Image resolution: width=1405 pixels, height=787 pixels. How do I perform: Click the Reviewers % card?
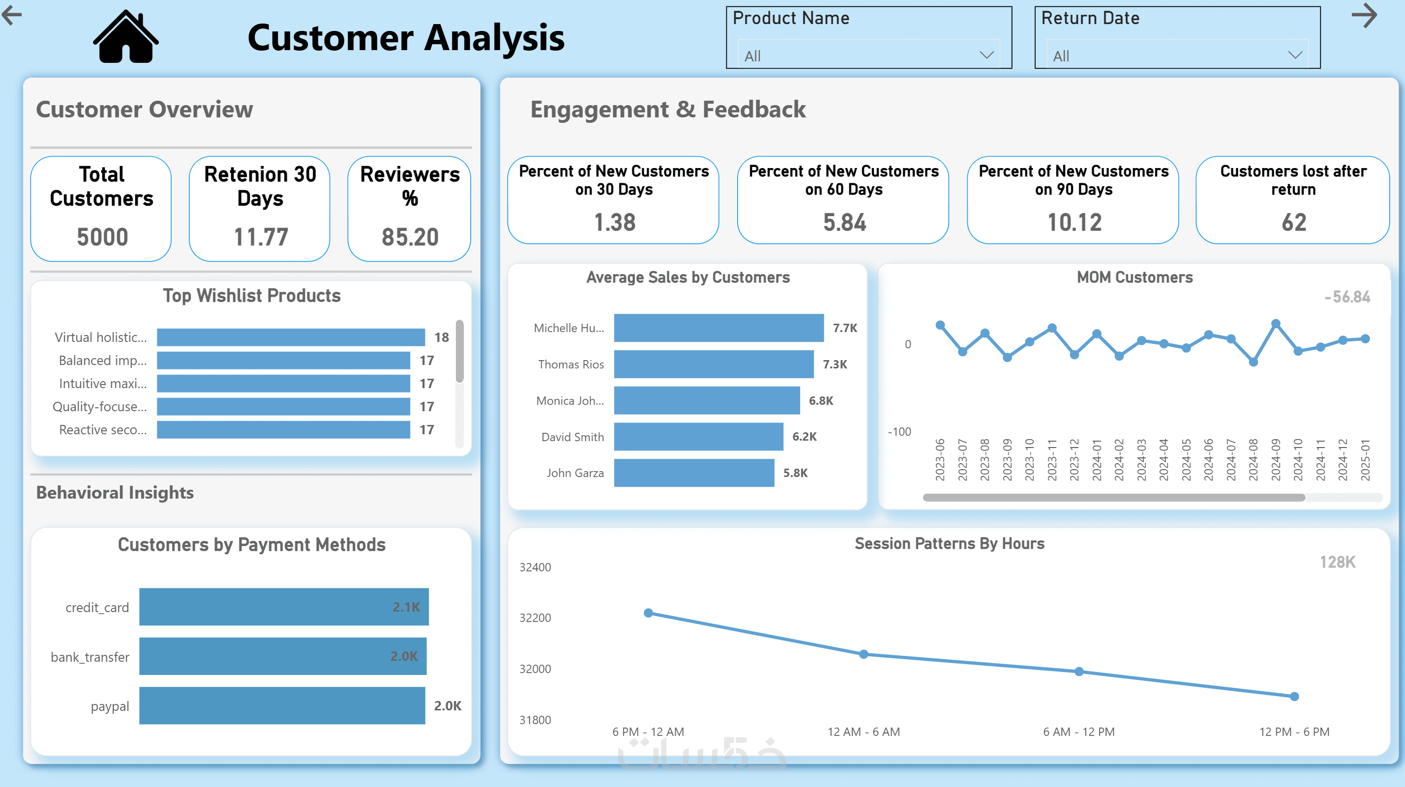pos(409,209)
